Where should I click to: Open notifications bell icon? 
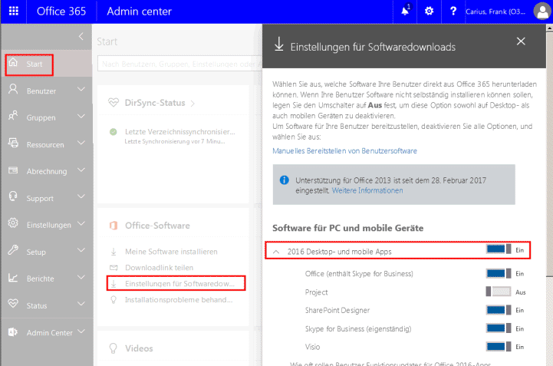point(405,11)
